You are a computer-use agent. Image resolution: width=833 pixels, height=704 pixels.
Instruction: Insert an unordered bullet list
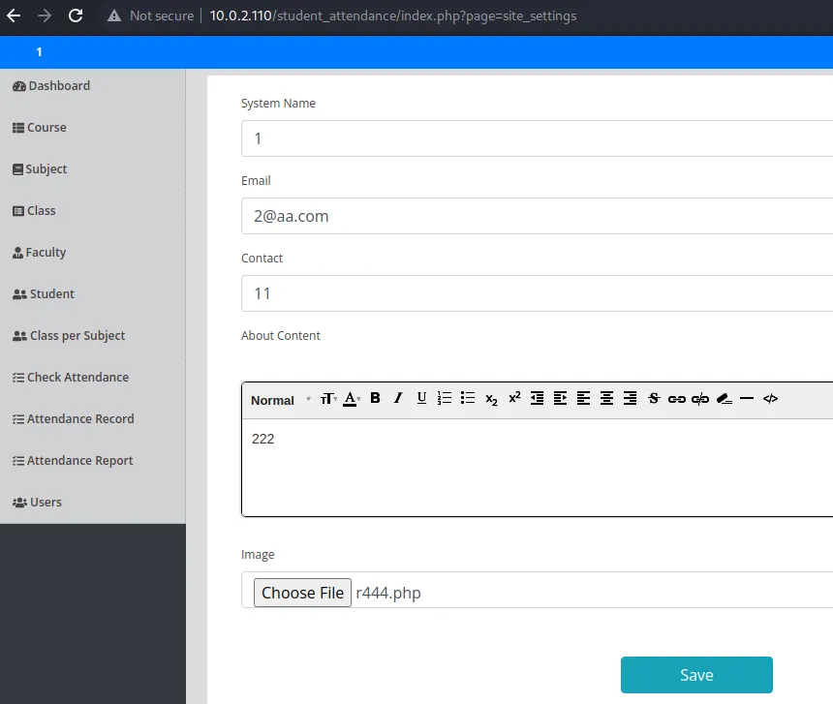point(468,398)
